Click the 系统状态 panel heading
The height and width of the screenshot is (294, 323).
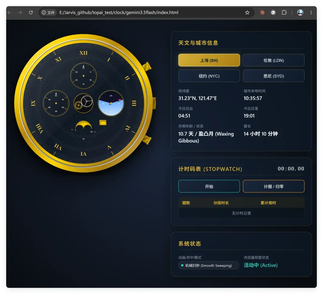(x=190, y=244)
